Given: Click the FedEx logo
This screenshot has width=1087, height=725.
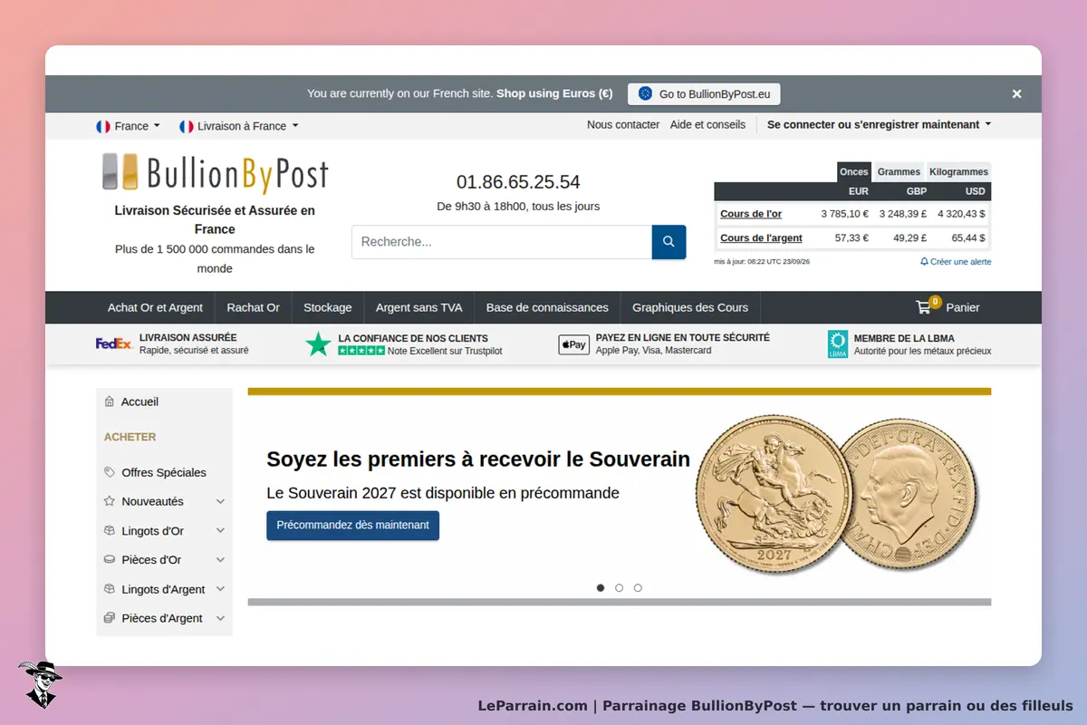Looking at the screenshot, I should click(114, 343).
